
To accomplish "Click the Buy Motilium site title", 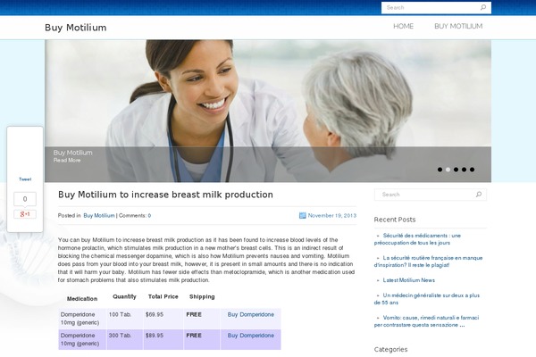I will tap(76, 28).
